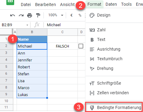The image size is (143, 112).
Task: Open the Tools menu
Action: coord(126,4)
